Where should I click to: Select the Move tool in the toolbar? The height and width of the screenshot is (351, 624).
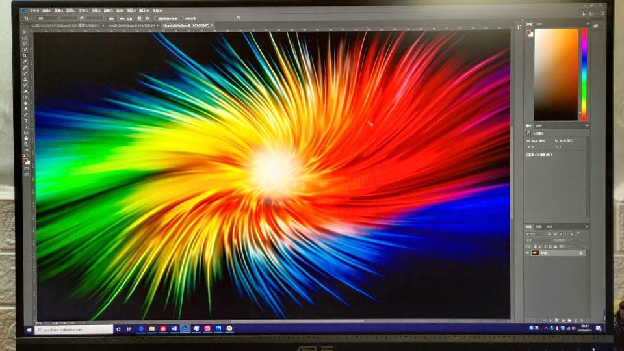(25, 32)
